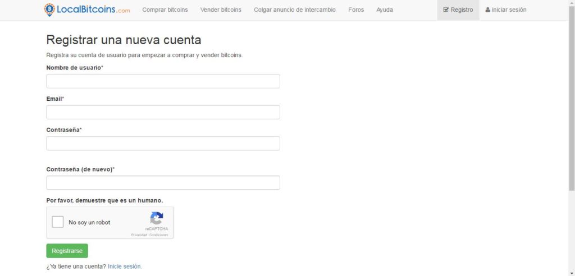
Task: Go to Colgar anuncio de intercambio
Action: tap(295, 10)
